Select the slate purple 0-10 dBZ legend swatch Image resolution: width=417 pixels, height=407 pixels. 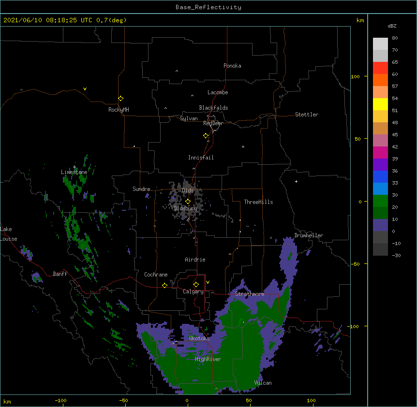(380, 225)
